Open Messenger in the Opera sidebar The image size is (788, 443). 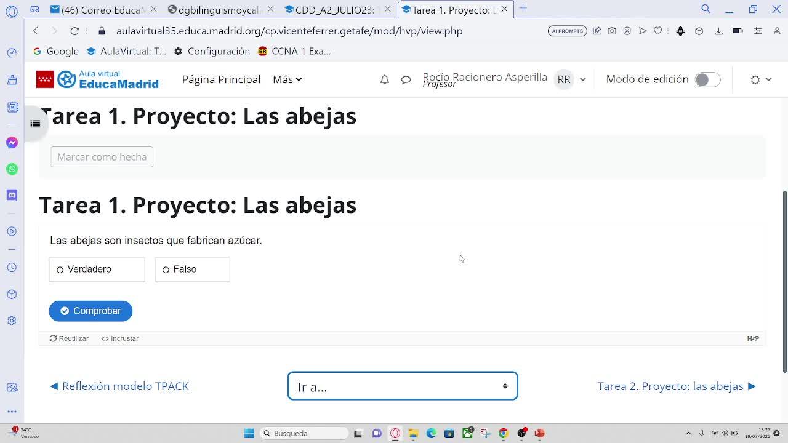[12, 143]
